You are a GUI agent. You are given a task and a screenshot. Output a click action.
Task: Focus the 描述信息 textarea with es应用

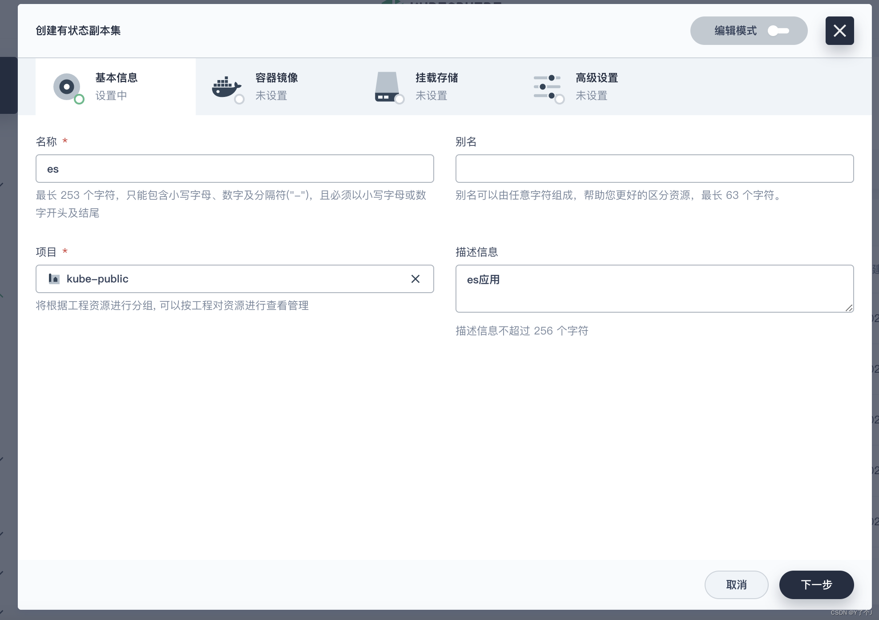pos(654,289)
